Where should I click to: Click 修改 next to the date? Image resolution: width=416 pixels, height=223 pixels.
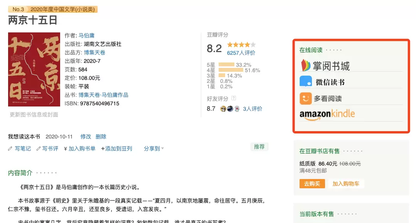coord(86,137)
